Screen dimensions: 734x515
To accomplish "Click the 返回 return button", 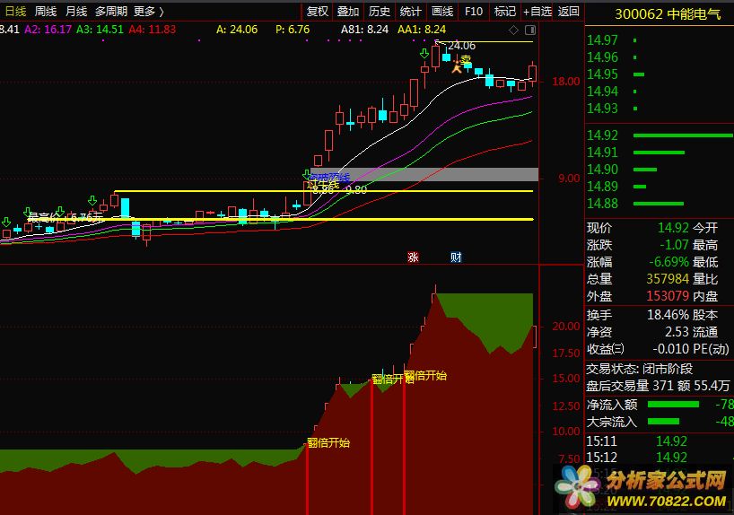I will pyautogui.click(x=568, y=12).
